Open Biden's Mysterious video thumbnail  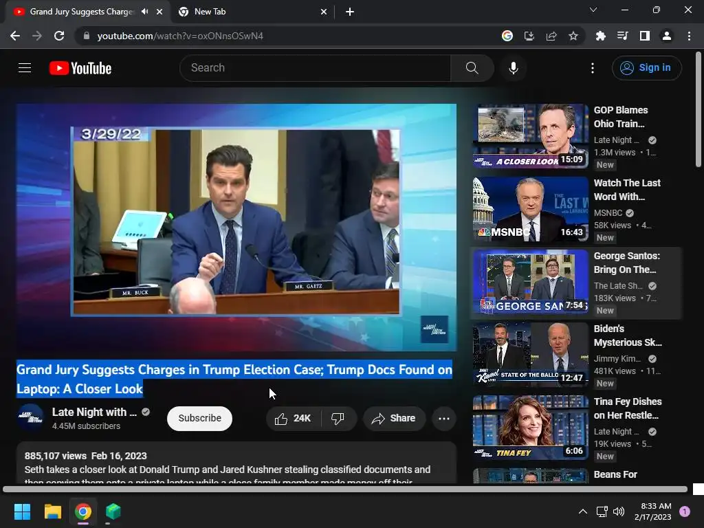point(530,354)
